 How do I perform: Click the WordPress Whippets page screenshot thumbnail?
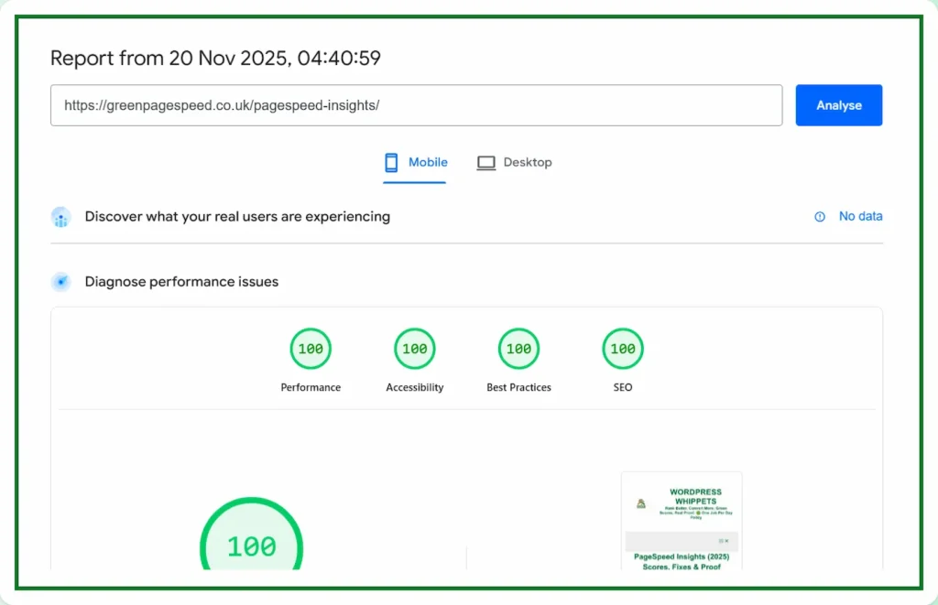pyautogui.click(x=682, y=520)
